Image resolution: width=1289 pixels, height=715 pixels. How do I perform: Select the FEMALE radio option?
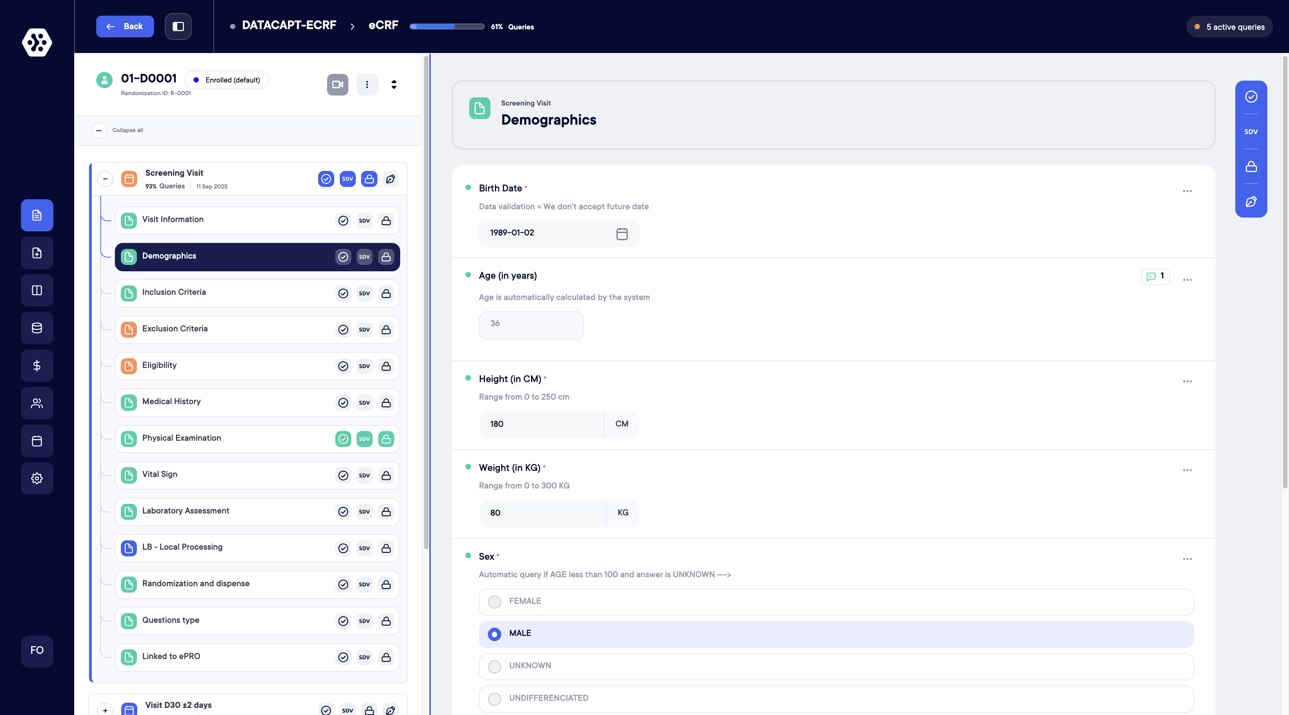495,601
